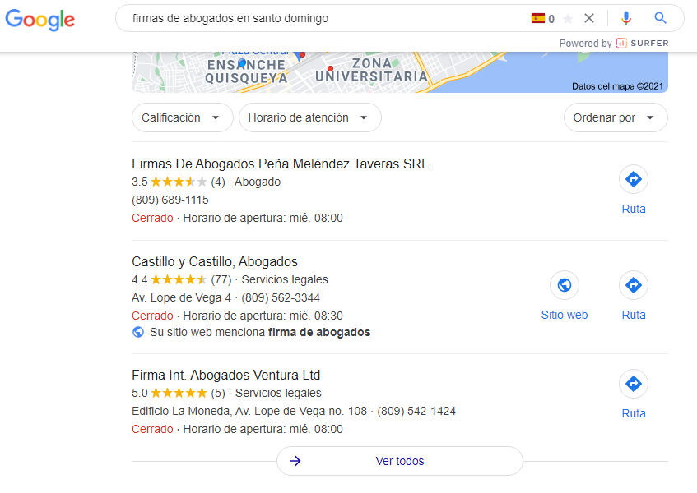
Task: Open Firmas De Abogados Peña Meléndez Taveras listing
Action: [x=281, y=164]
